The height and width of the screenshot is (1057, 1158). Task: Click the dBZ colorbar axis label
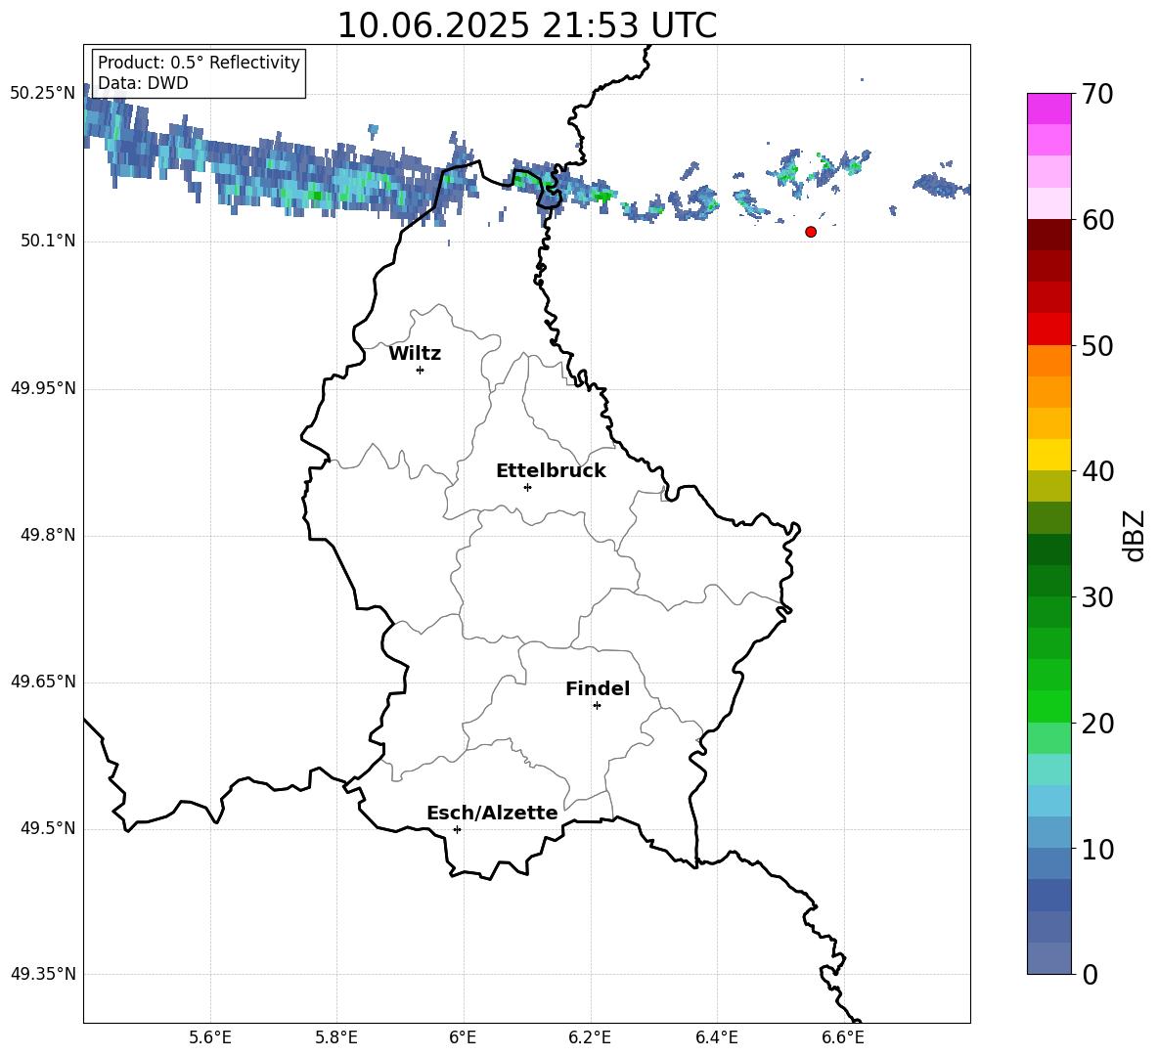point(1136,535)
